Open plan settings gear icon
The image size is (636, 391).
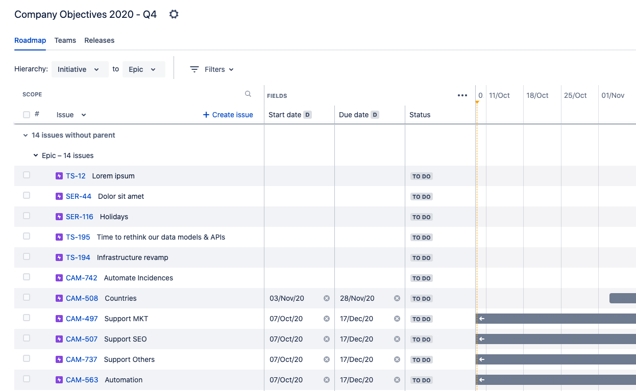click(x=174, y=14)
